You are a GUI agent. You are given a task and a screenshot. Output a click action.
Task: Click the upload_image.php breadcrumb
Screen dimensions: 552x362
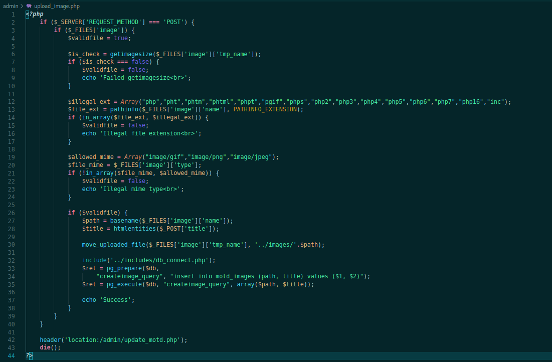pos(57,6)
